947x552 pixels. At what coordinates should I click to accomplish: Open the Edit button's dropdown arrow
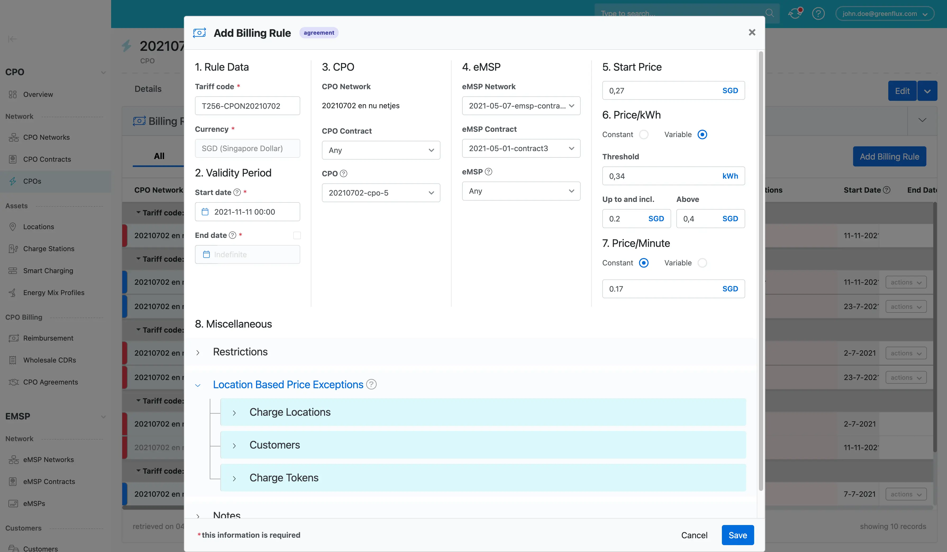pos(927,91)
